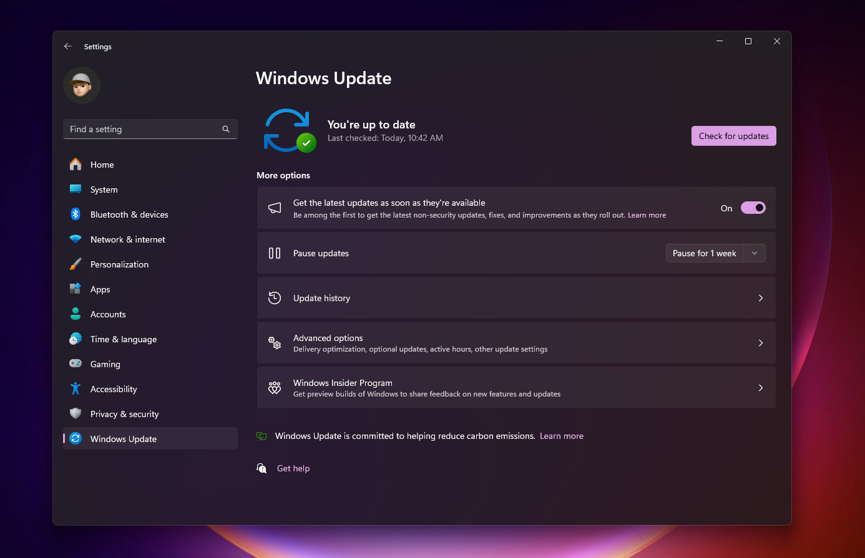The height and width of the screenshot is (558, 865).
Task: Click the Advanced options row title
Action: [328, 338]
